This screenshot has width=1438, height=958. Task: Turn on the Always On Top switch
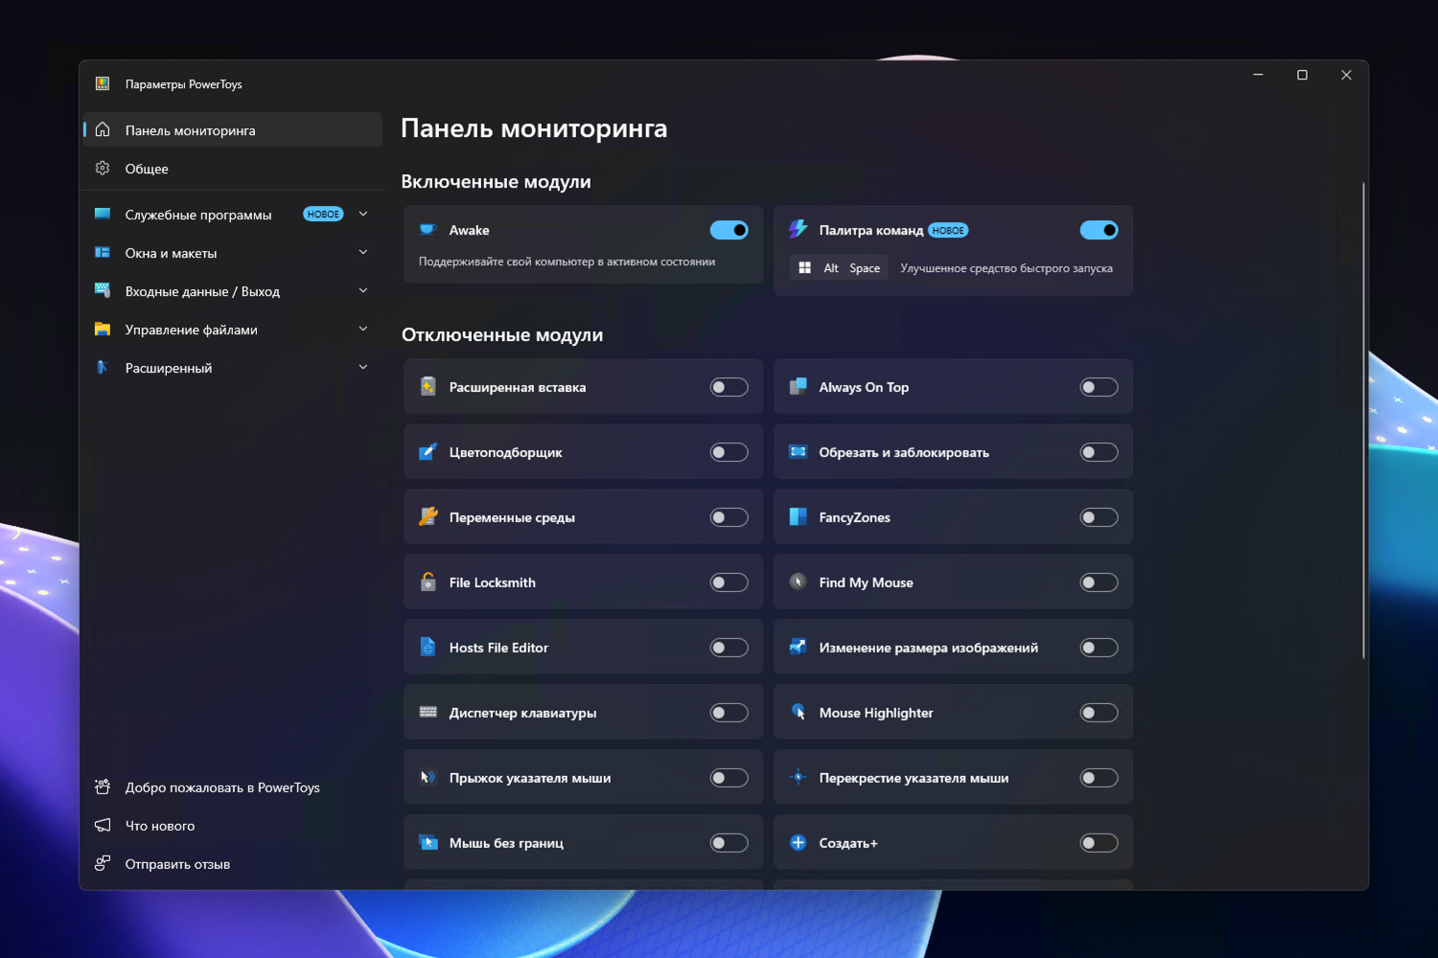point(1099,387)
